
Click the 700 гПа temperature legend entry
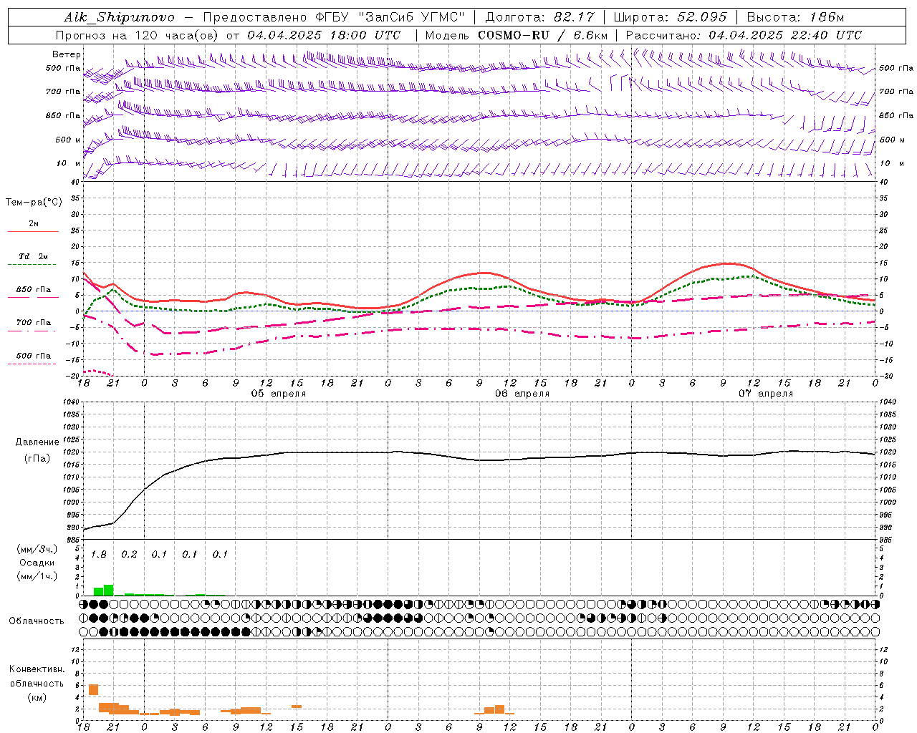(34, 323)
